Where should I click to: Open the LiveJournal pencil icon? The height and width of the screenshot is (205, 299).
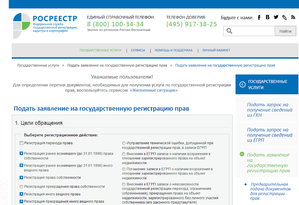point(284,18)
